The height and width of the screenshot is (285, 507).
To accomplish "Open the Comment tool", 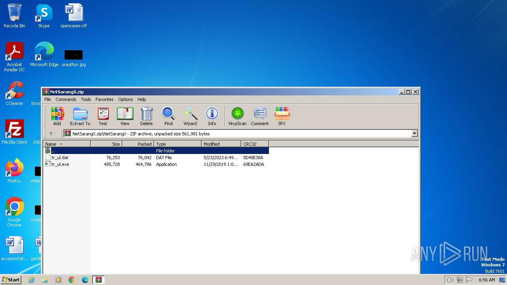I will (260, 116).
